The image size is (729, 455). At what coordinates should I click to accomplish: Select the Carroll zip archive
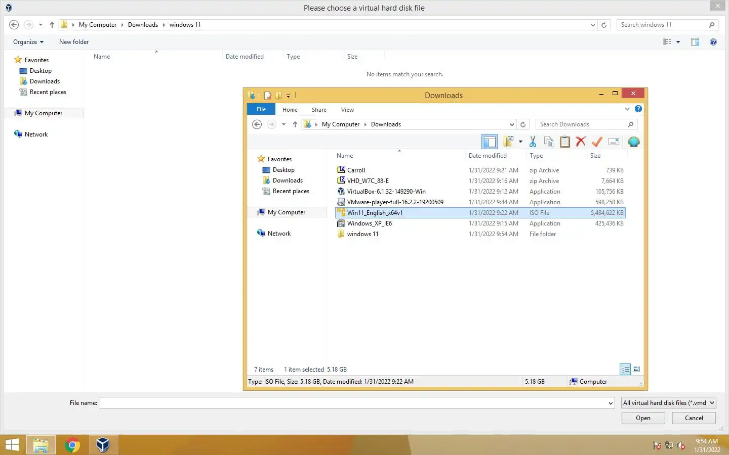coord(480,170)
